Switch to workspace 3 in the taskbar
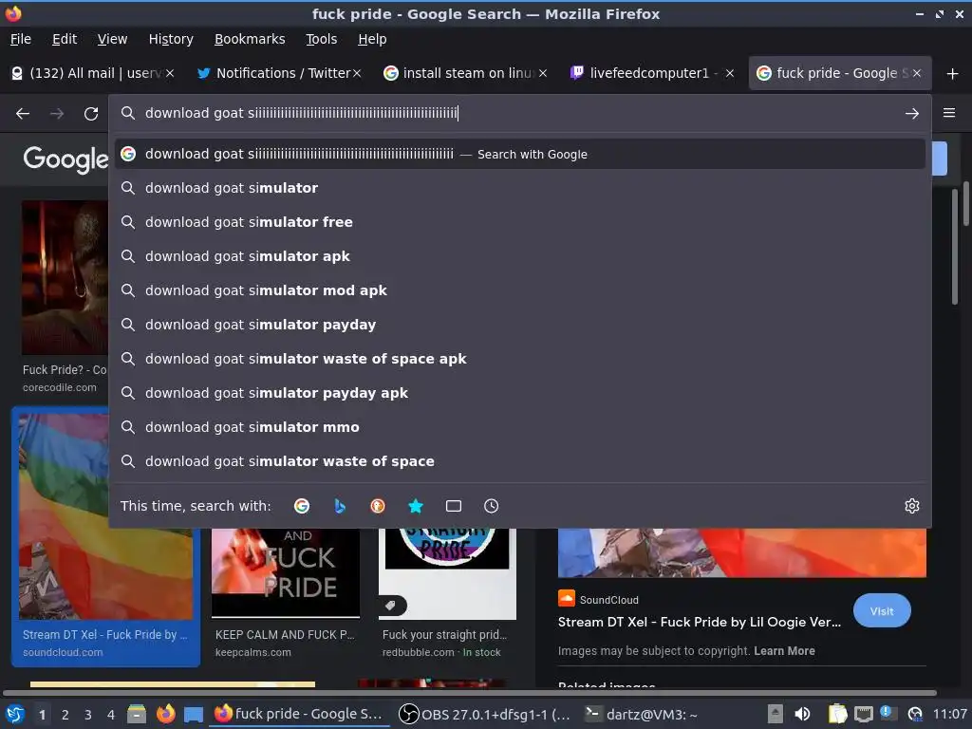This screenshot has height=729, width=972. [x=88, y=715]
